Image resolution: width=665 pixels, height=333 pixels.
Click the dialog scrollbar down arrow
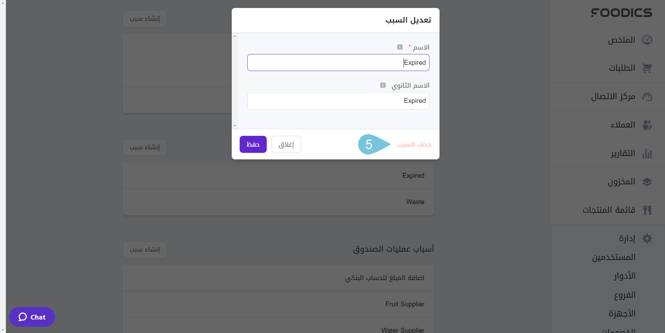[235, 126]
